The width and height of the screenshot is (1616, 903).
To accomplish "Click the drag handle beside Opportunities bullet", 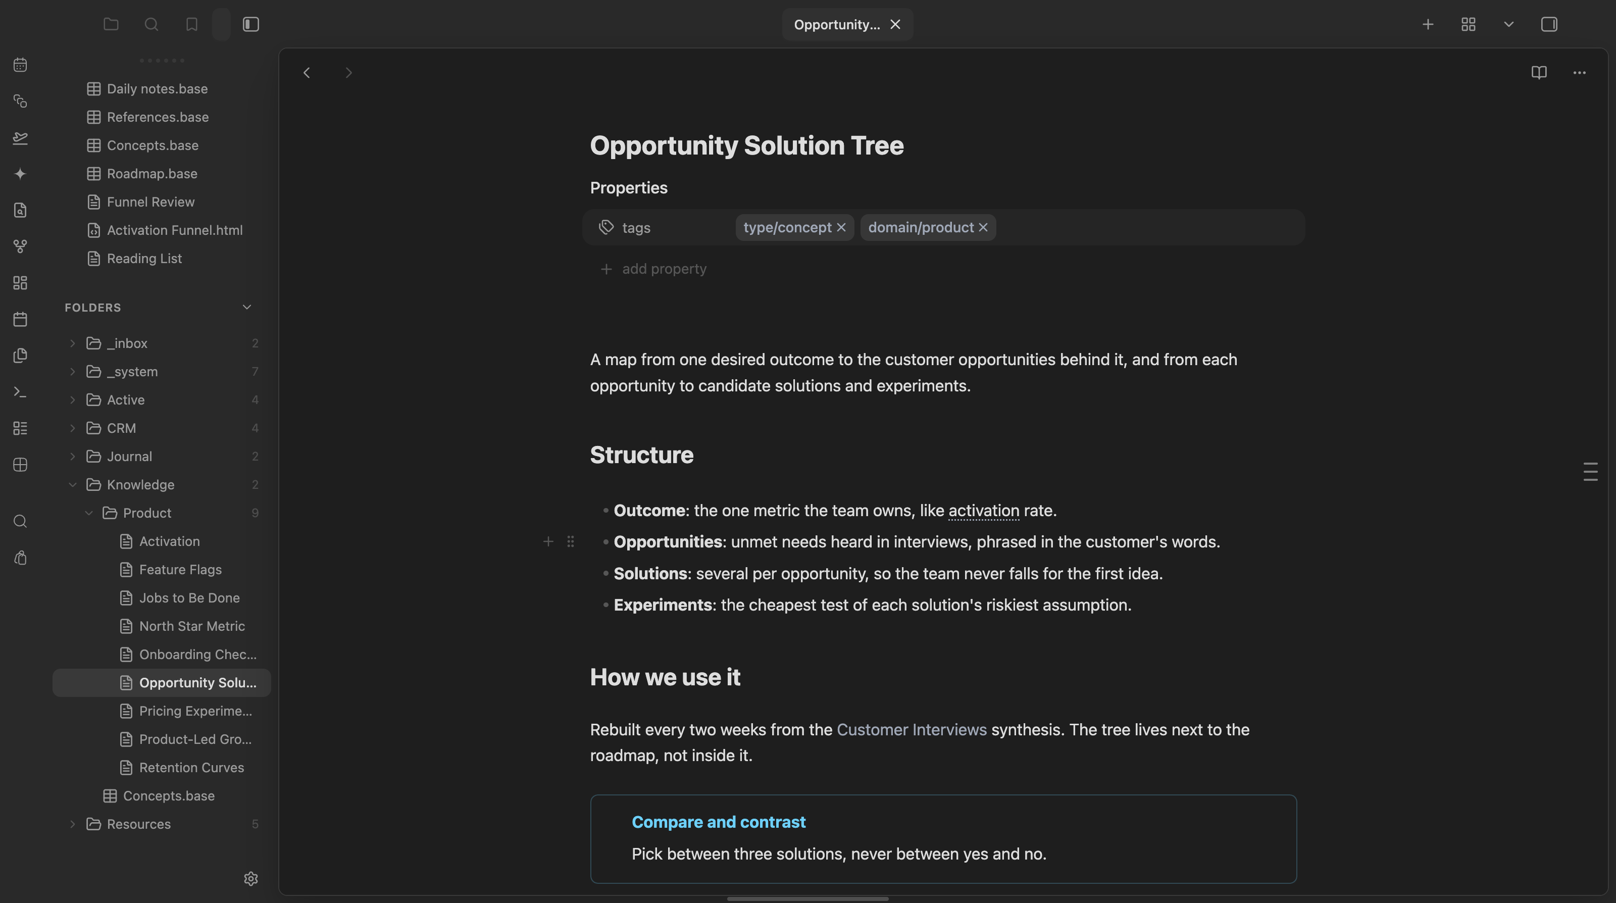I will tap(570, 541).
